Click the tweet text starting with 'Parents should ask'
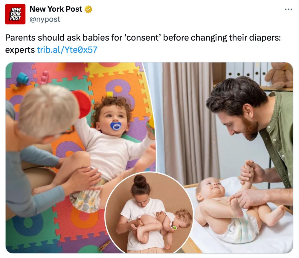299x258 pixels. point(143,44)
